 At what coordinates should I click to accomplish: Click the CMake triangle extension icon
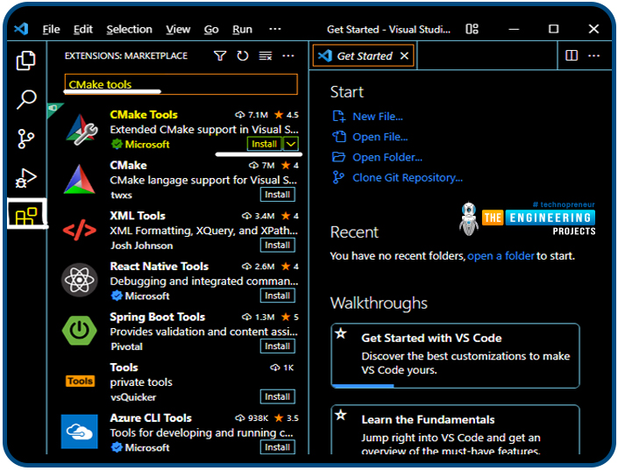click(80, 180)
